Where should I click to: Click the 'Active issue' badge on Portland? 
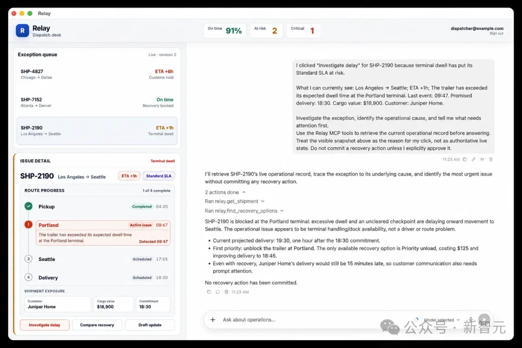click(141, 225)
